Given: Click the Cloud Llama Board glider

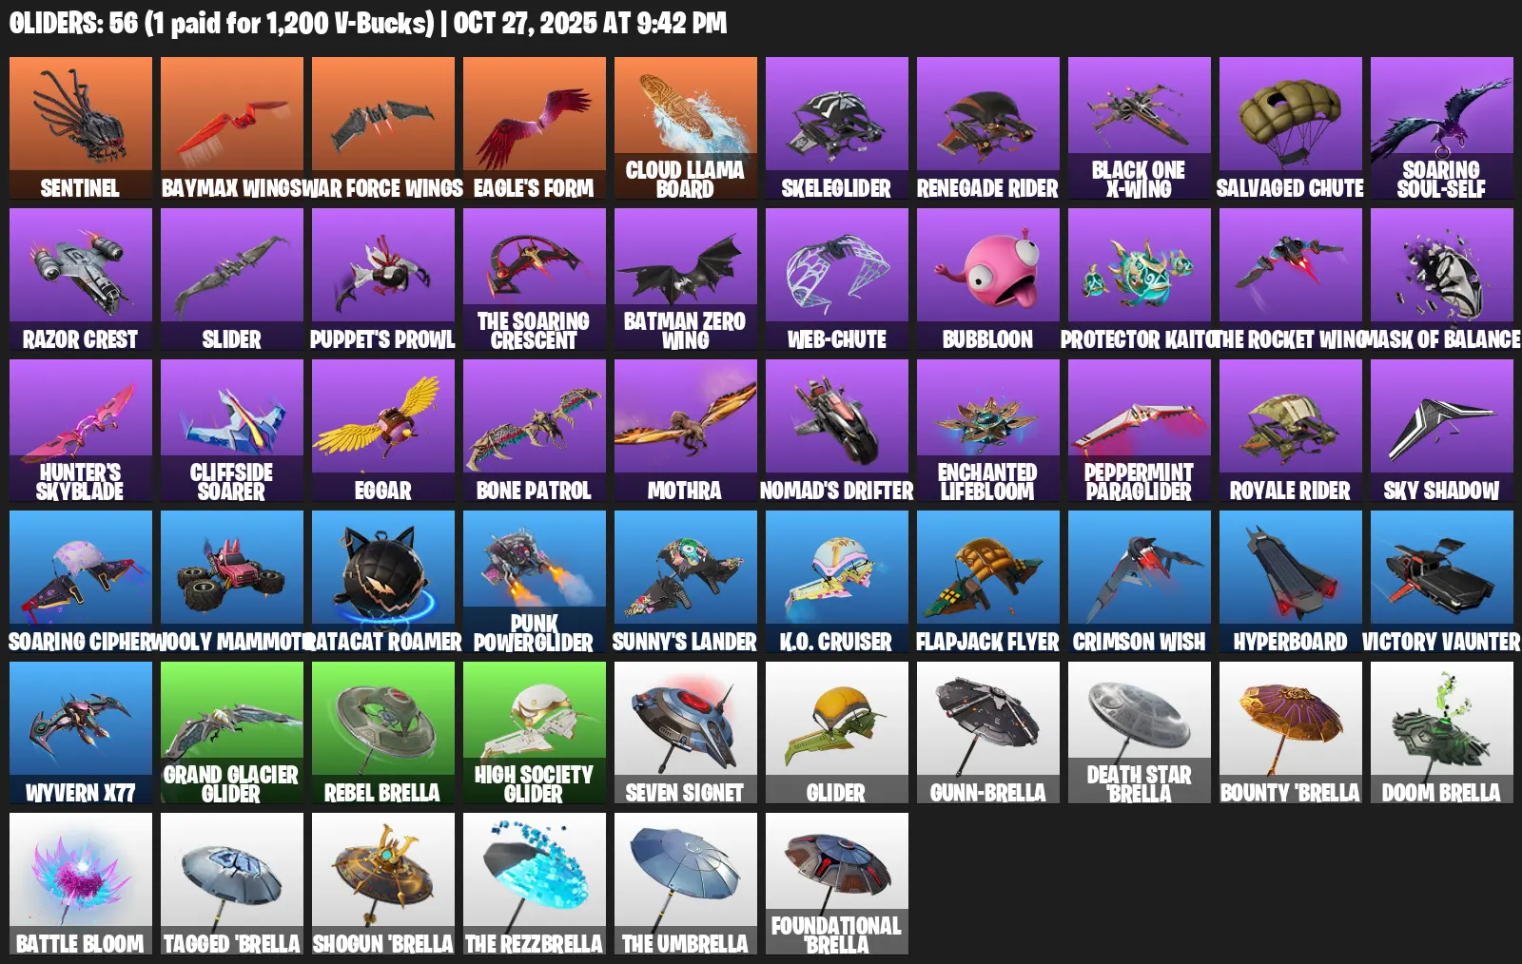Looking at the screenshot, I should [686, 128].
